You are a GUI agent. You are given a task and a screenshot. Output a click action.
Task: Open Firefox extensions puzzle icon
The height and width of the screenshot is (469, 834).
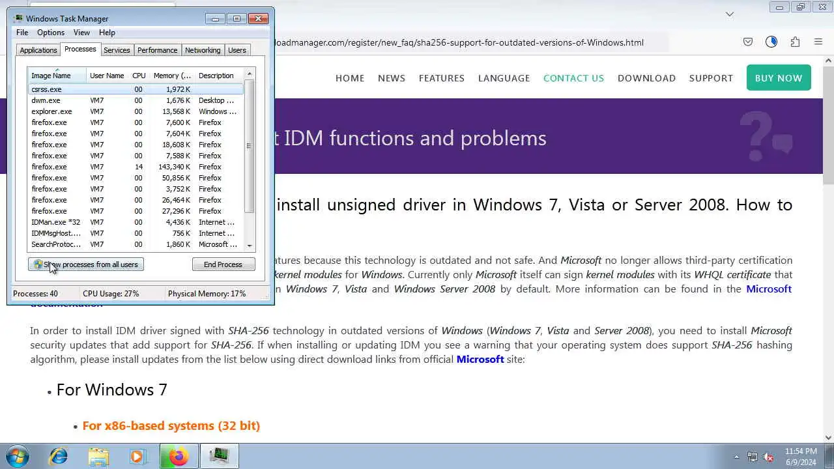tap(795, 42)
